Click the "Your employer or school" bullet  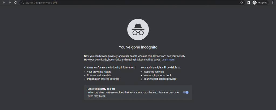pos(157,75)
